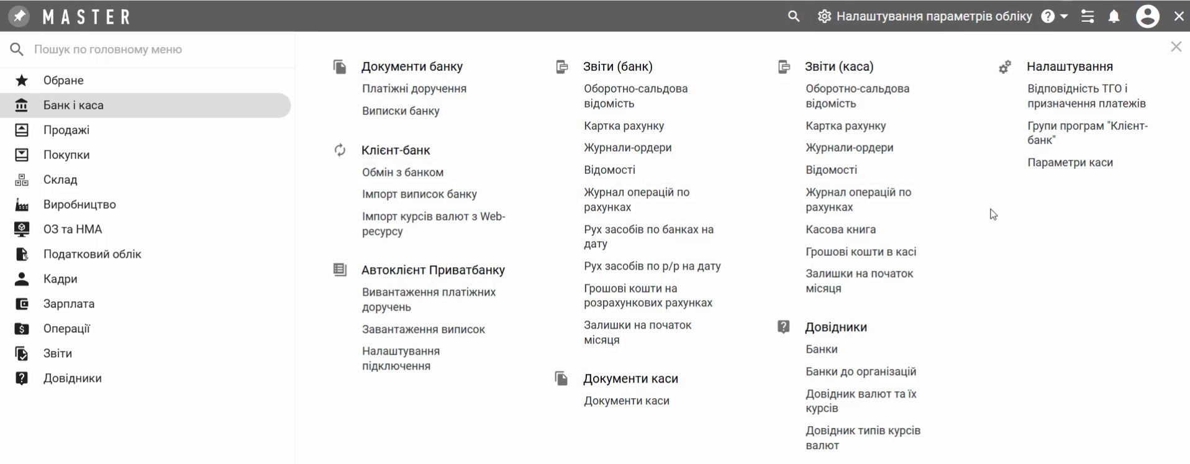Click the Звіти (банк) group icon

(561, 66)
